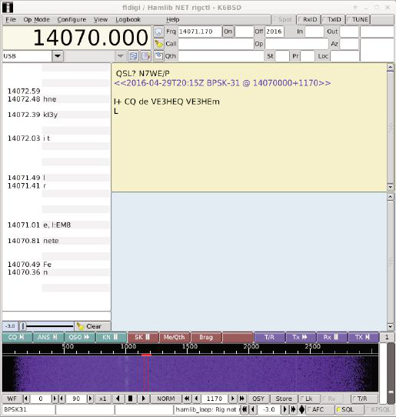
Task: Select the 14072.39 kl3y browser row
Action: [x=56, y=115]
